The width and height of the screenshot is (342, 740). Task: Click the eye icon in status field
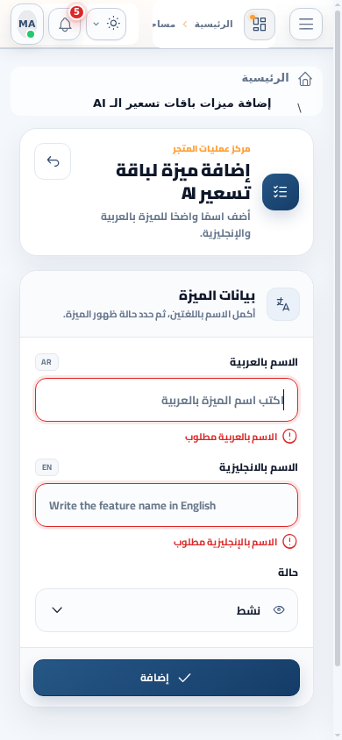tap(279, 609)
